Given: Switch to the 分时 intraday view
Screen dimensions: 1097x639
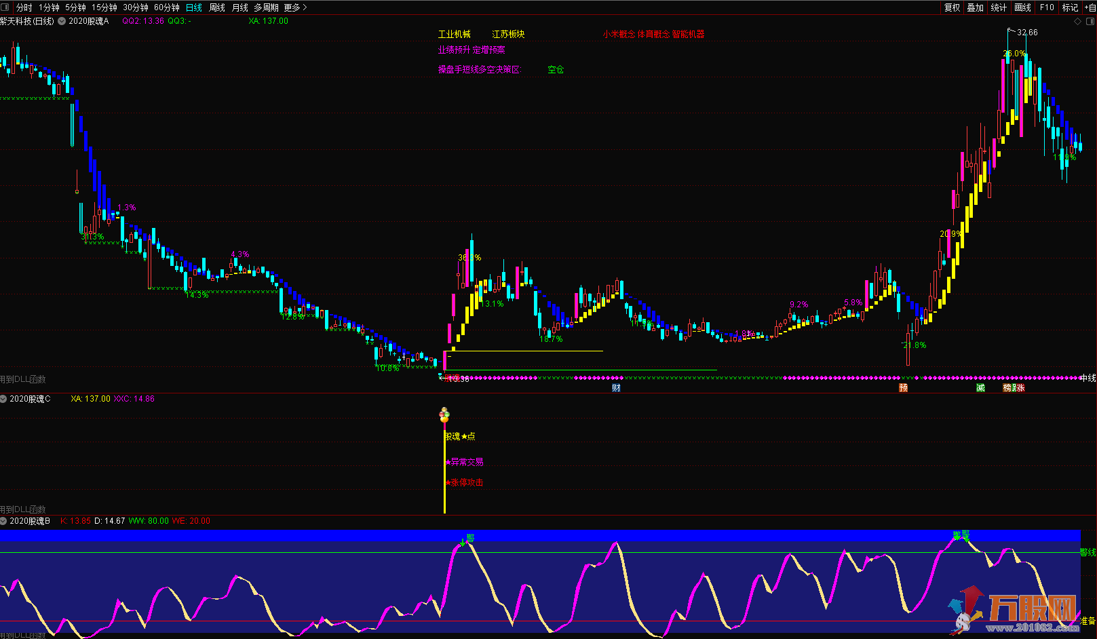Looking at the screenshot, I should [24, 7].
